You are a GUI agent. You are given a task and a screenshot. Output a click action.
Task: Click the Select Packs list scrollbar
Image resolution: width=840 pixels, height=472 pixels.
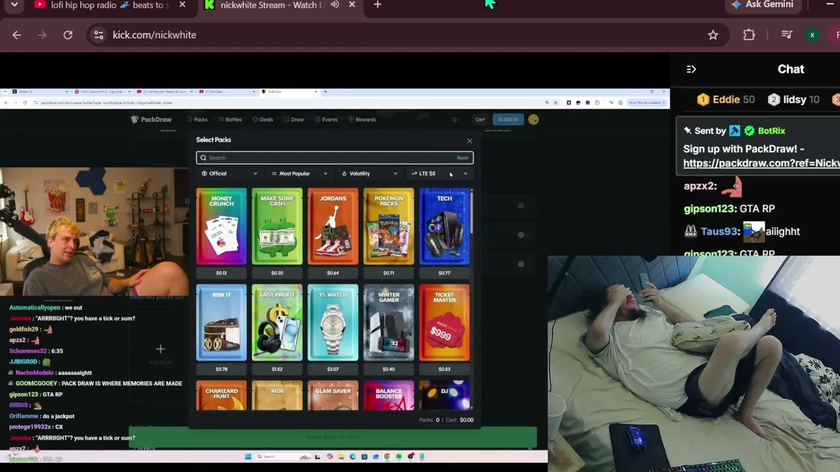(472, 211)
